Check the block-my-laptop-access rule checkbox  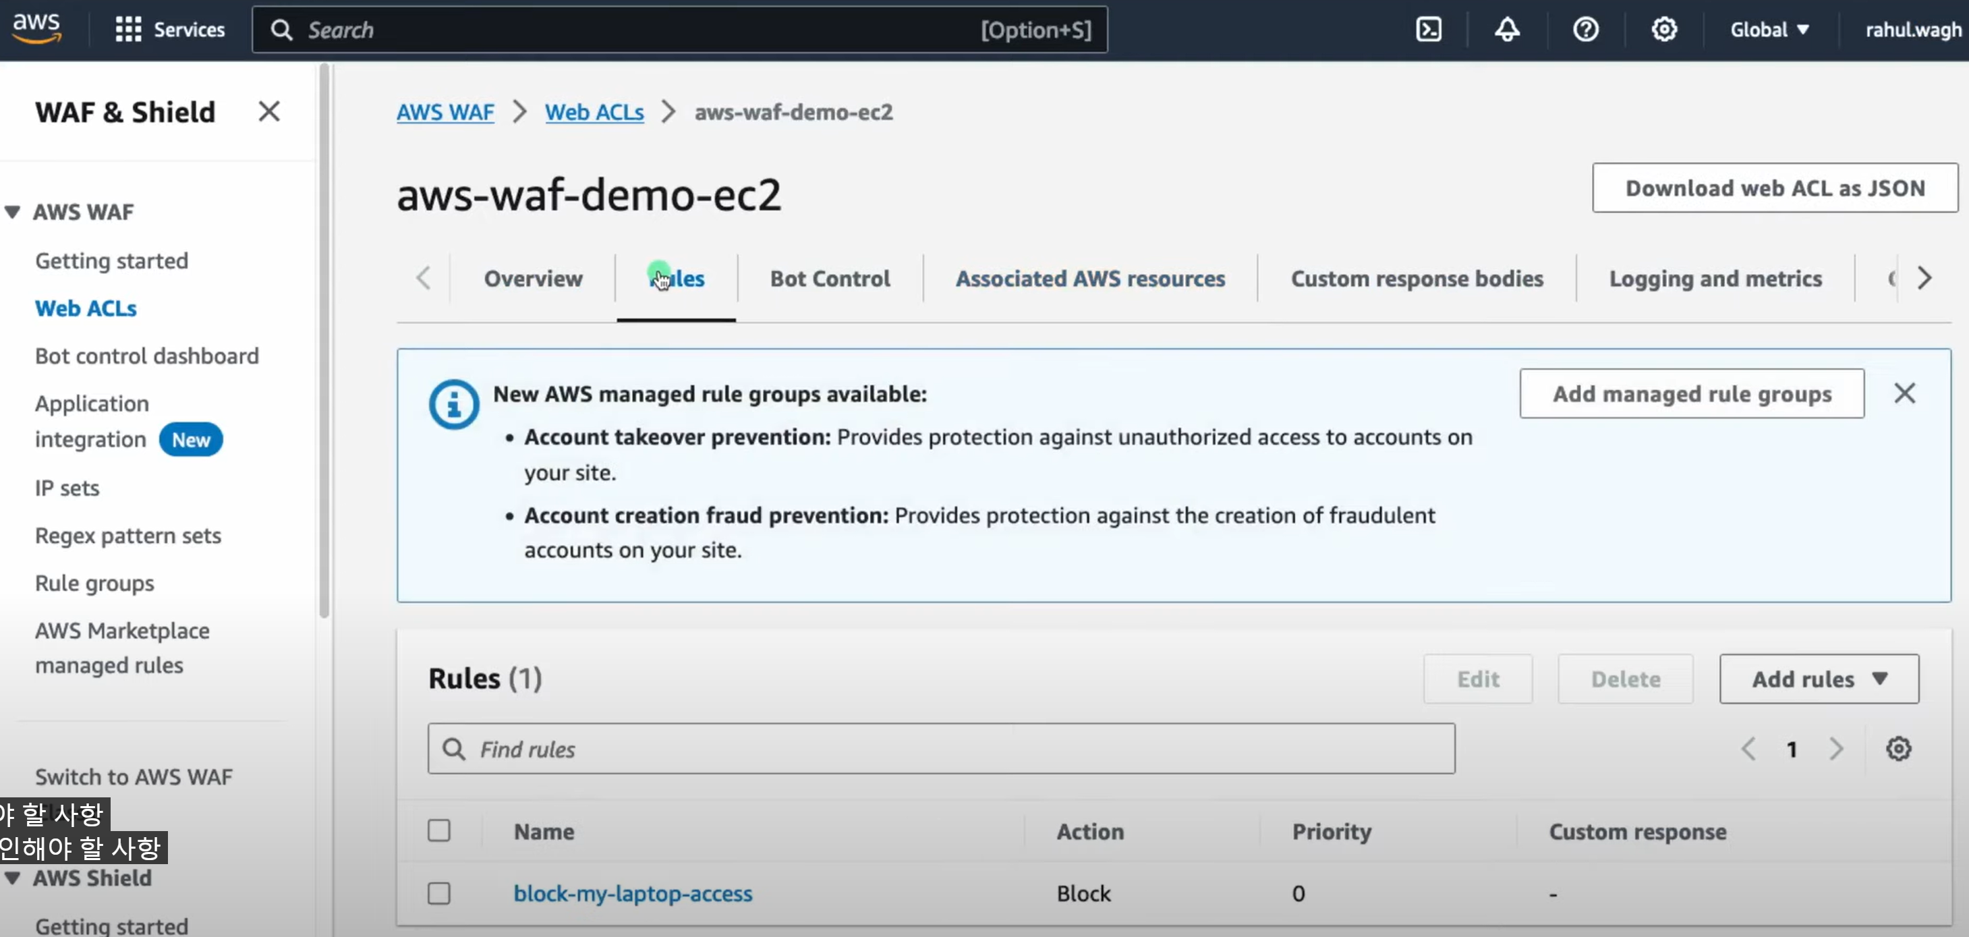click(438, 892)
